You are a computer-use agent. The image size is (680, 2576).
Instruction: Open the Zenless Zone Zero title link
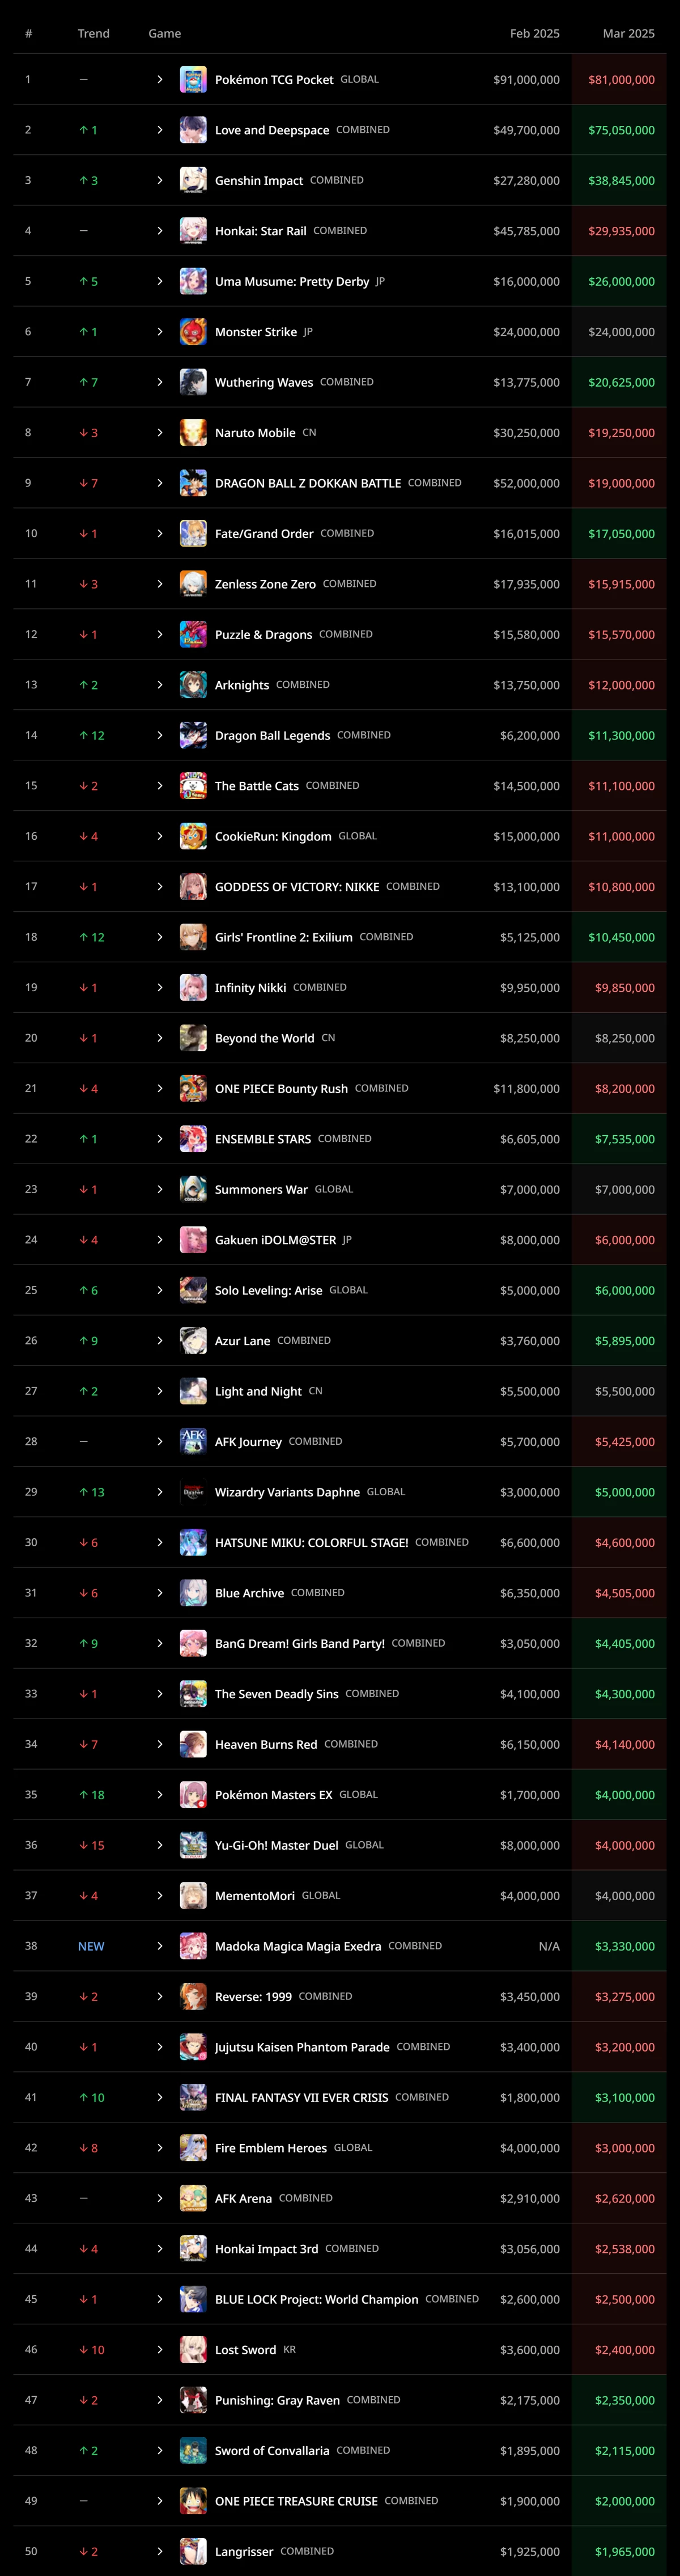pyautogui.click(x=265, y=584)
